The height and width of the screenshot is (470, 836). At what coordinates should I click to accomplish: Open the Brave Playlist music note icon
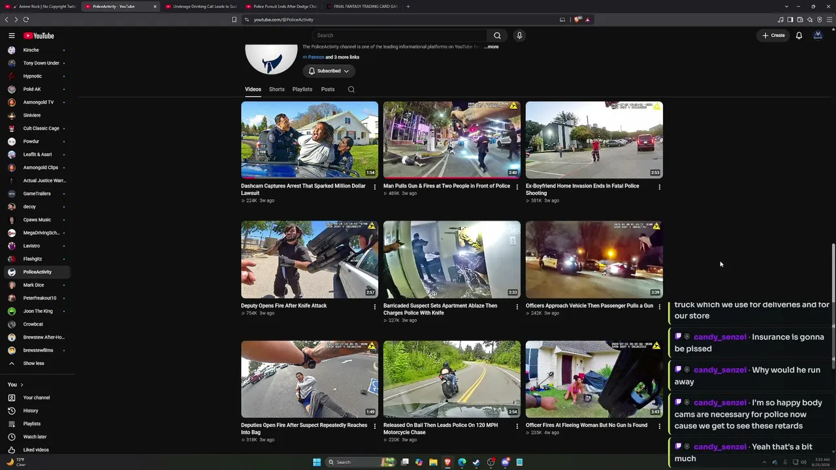point(780,20)
